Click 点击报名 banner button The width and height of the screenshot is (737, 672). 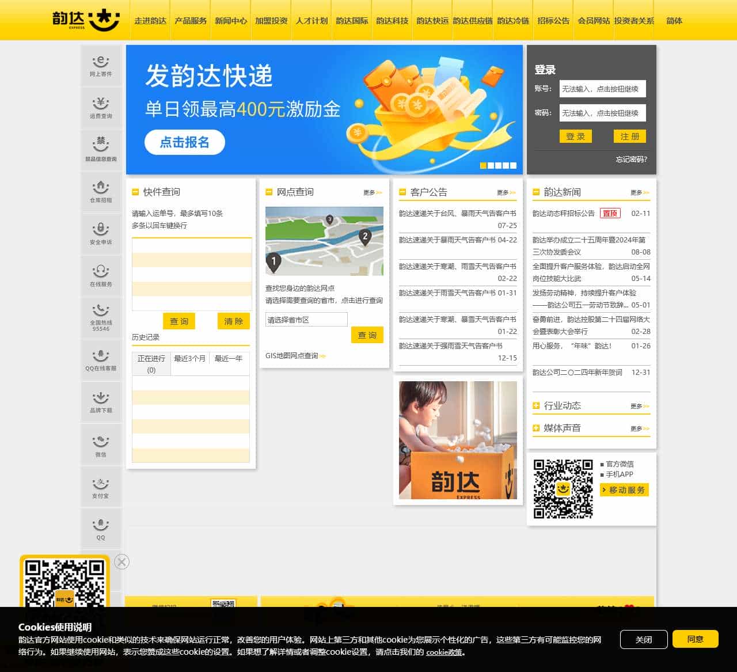tap(185, 142)
